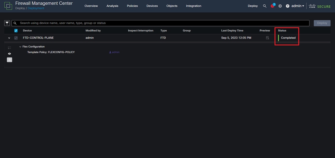Click the Last Deploy Time column header
This screenshot has height=158, width=335.
click(232, 30)
